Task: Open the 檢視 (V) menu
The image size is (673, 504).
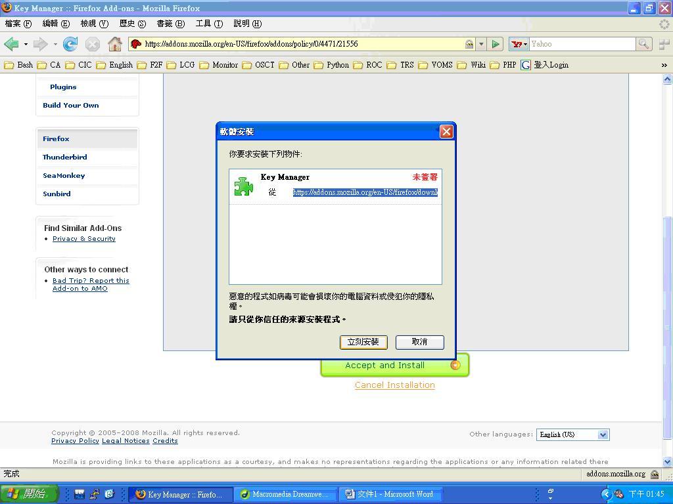Action: click(95, 24)
